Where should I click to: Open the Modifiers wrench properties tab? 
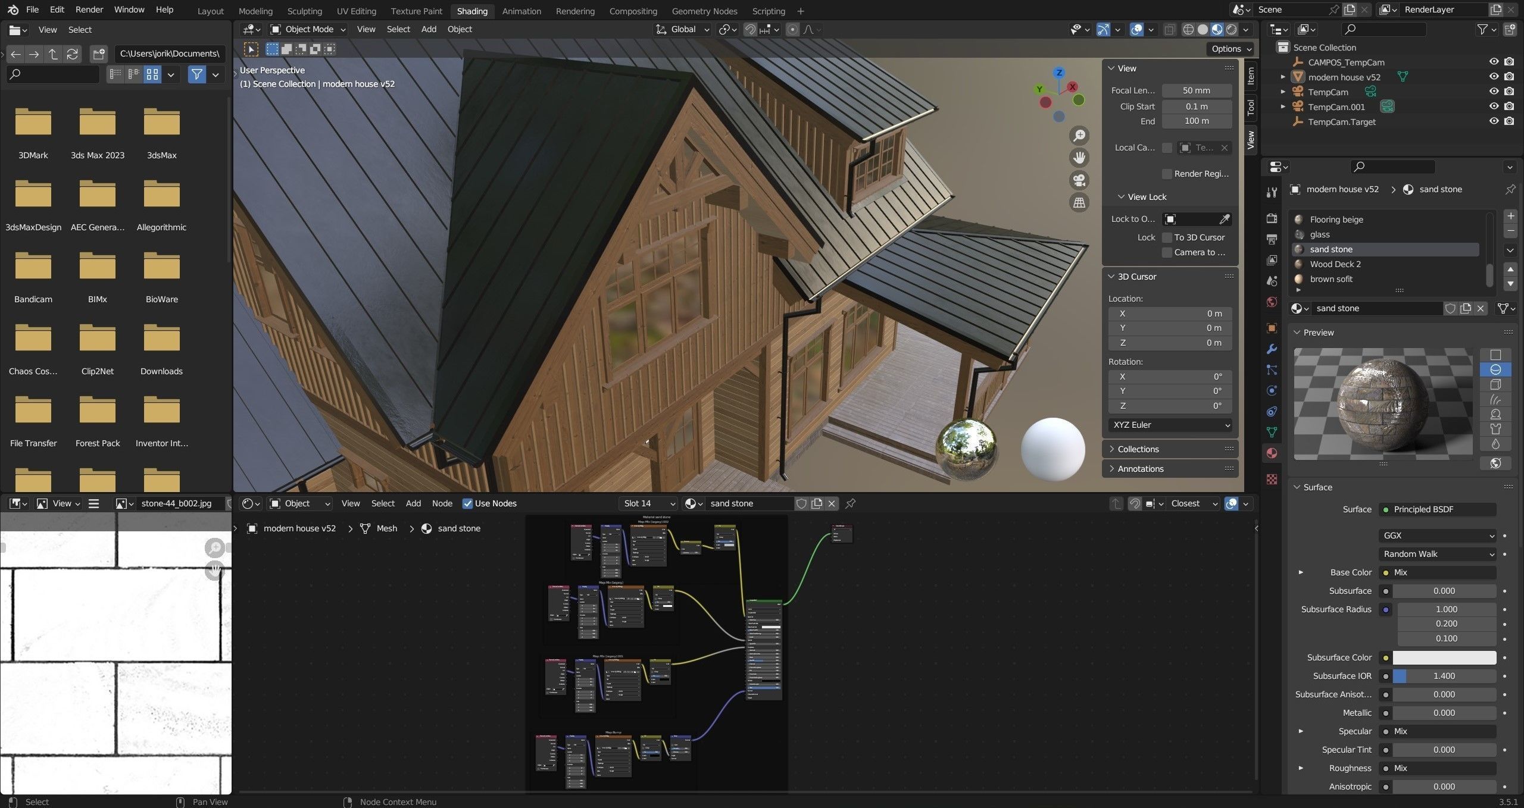1272,349
